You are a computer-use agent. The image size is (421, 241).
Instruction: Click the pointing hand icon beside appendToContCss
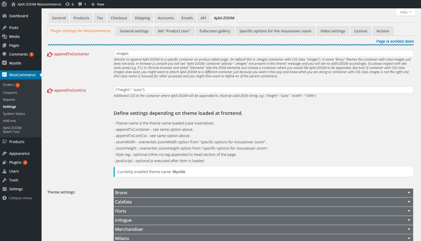(50, 91)
